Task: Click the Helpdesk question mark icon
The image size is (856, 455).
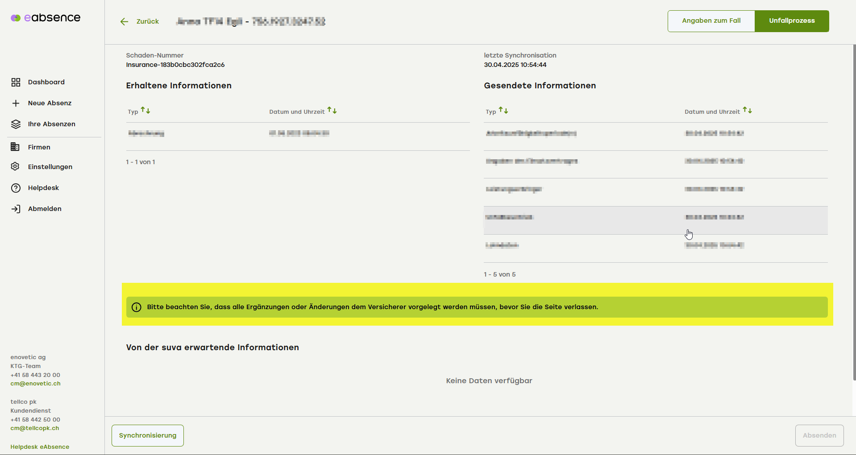Action: (x=16, y=188)
